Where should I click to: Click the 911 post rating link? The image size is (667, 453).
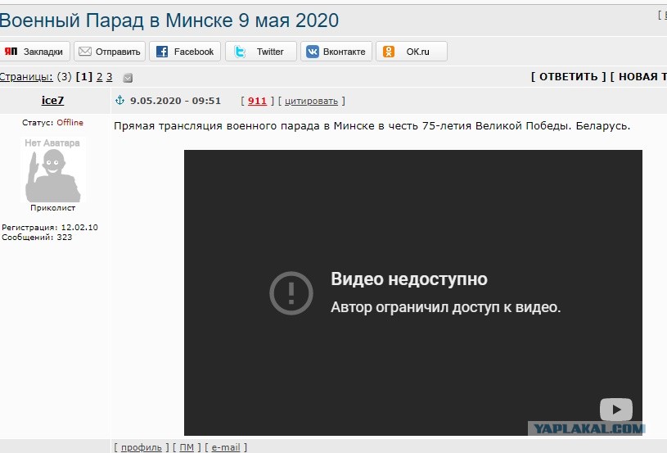coord(257,101)
